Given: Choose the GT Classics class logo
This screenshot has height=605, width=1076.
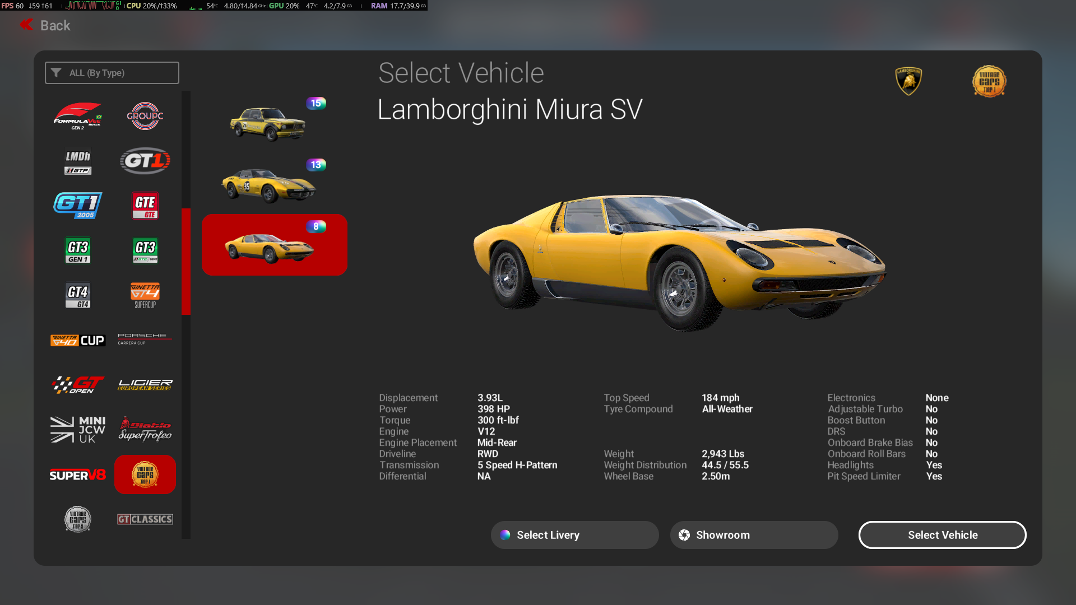Looking at the screenshot, I should (x=145, y=519).
